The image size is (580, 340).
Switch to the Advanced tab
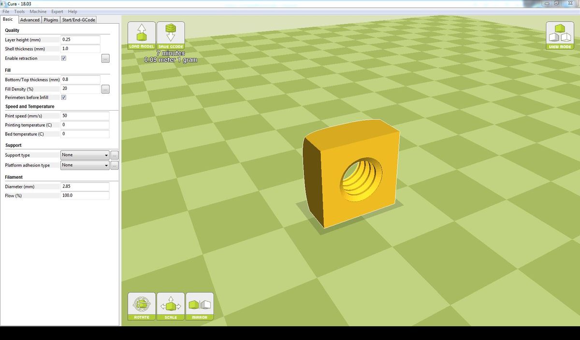click(x=30, y=20)
